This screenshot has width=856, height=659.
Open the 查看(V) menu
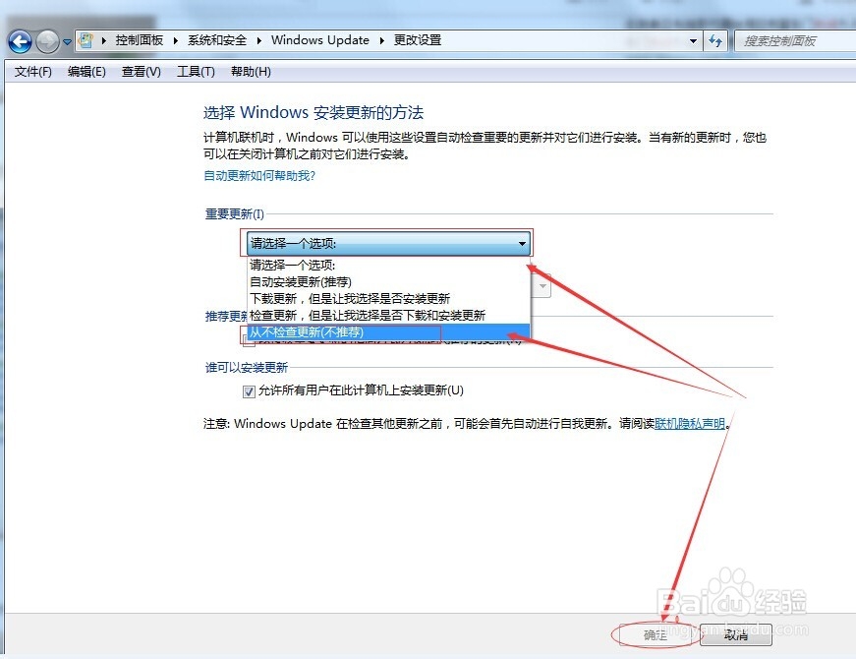pos(141,72)
